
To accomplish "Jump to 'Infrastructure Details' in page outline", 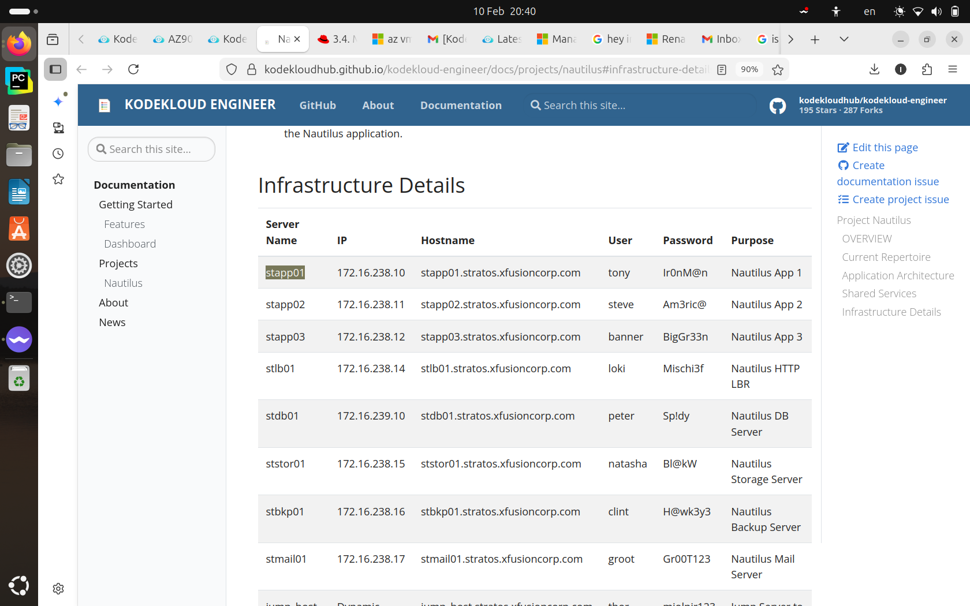I will point(891,312).
